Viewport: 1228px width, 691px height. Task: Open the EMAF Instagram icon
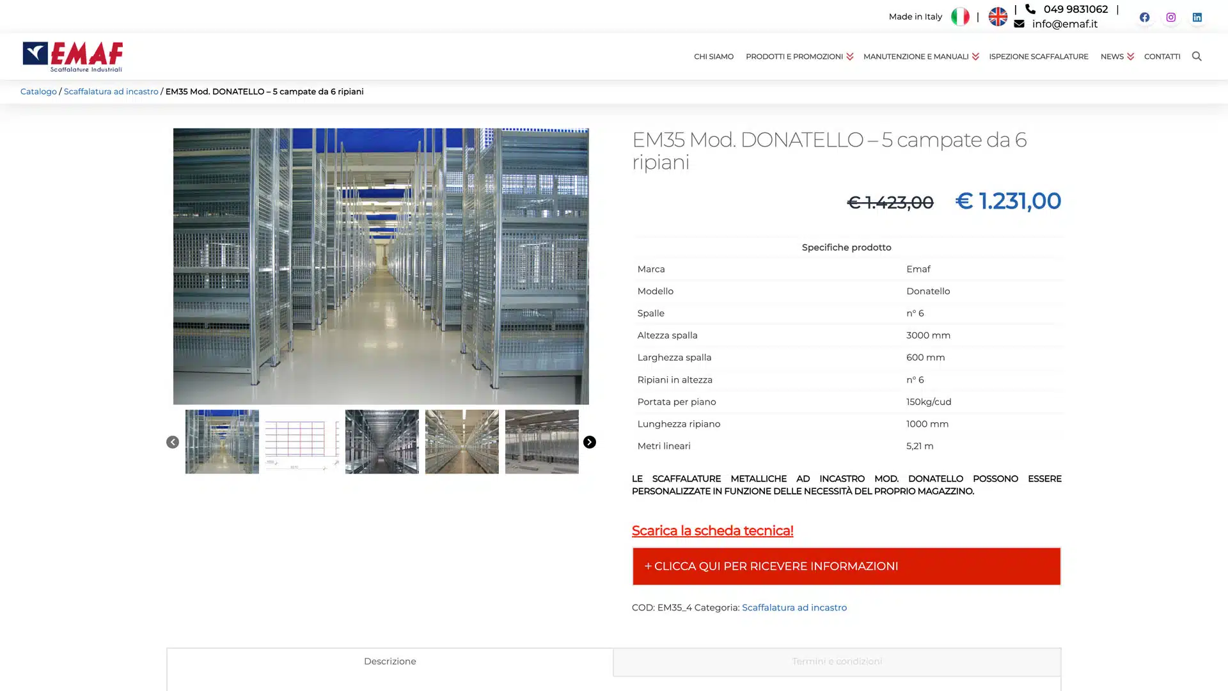tap(1171, 17)
